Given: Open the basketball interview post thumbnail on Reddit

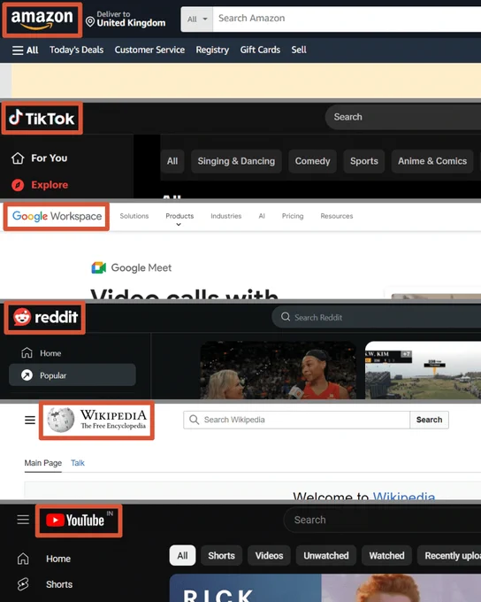Looking at the screenshot, I should (x=279, y=370).
